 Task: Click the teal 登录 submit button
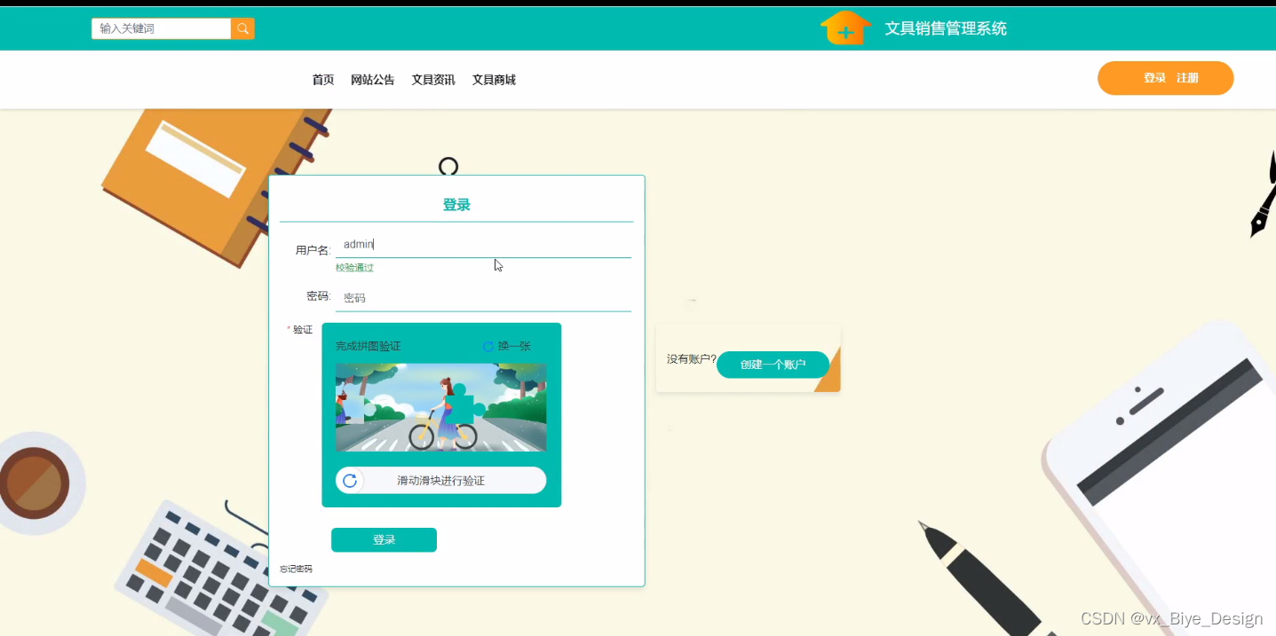click(384, 539)
